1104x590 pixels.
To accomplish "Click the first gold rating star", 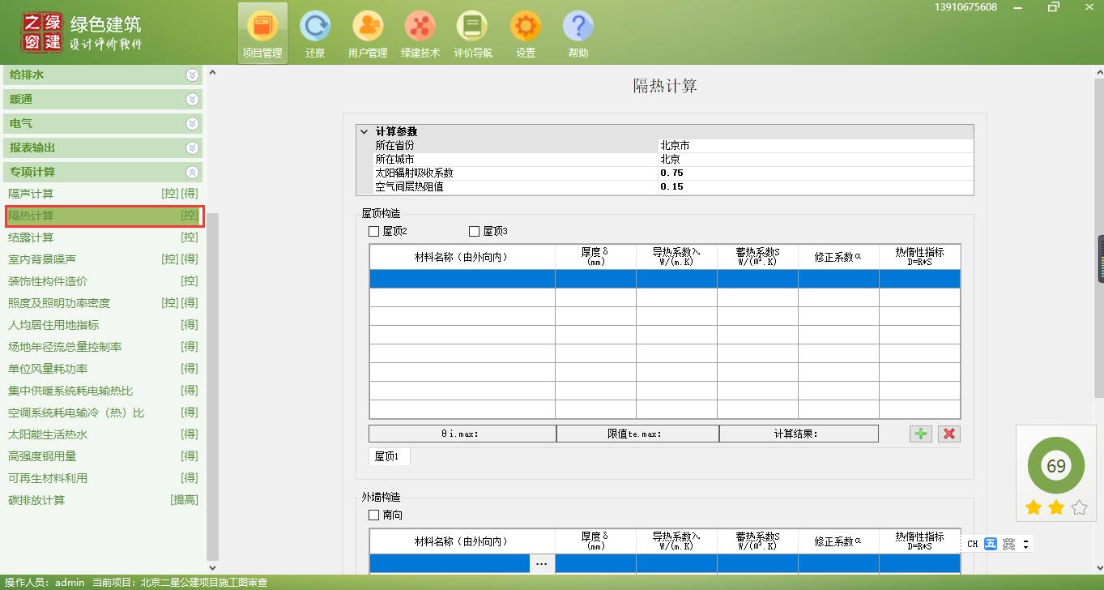I will 1033,507.
